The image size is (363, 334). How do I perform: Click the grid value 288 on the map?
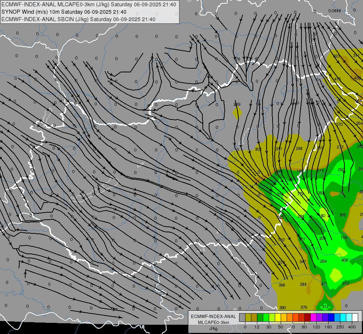[303, 284]
